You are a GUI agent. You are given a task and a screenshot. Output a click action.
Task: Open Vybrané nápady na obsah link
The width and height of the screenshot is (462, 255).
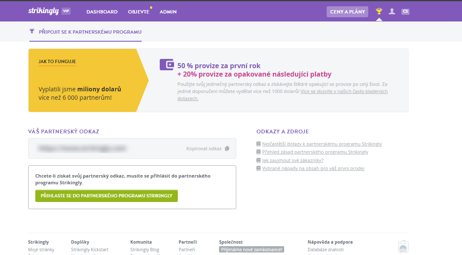click(x=313, y=168)
